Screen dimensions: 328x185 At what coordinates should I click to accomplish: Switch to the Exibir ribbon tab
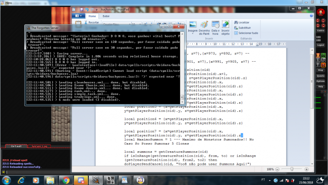click(x=106, y=16)
